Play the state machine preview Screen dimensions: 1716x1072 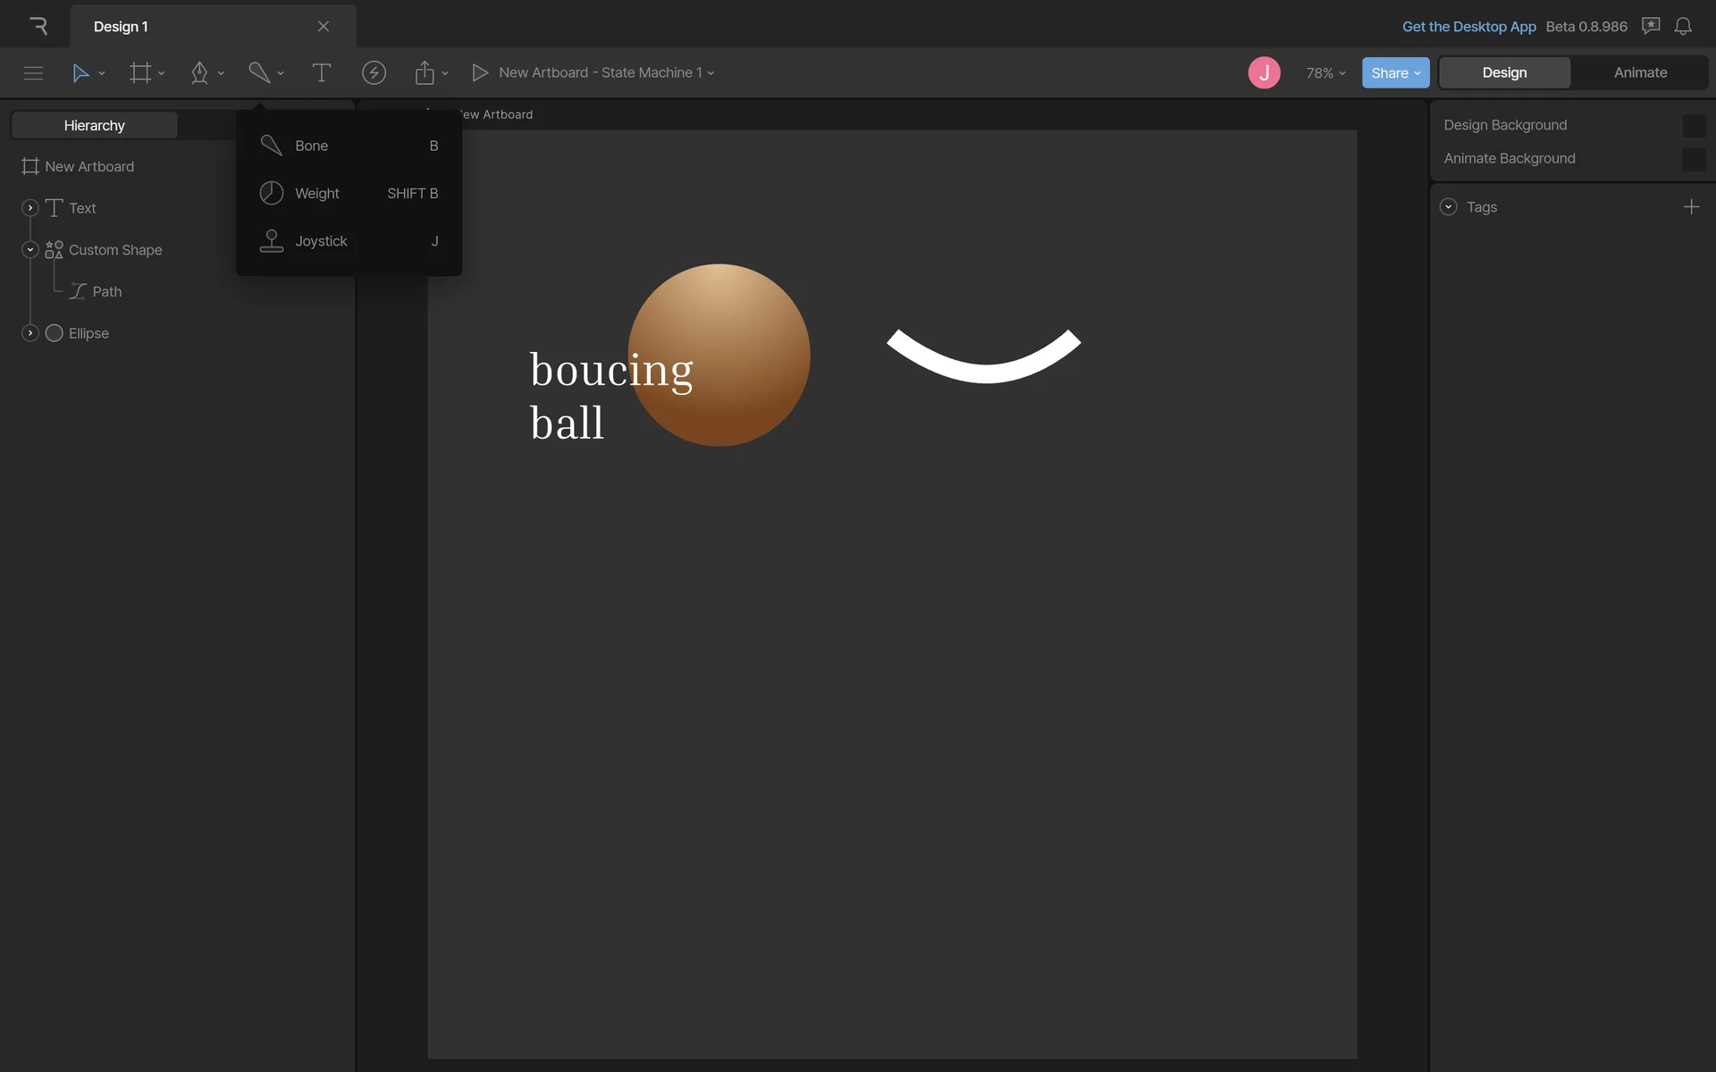tap(480, 73)
